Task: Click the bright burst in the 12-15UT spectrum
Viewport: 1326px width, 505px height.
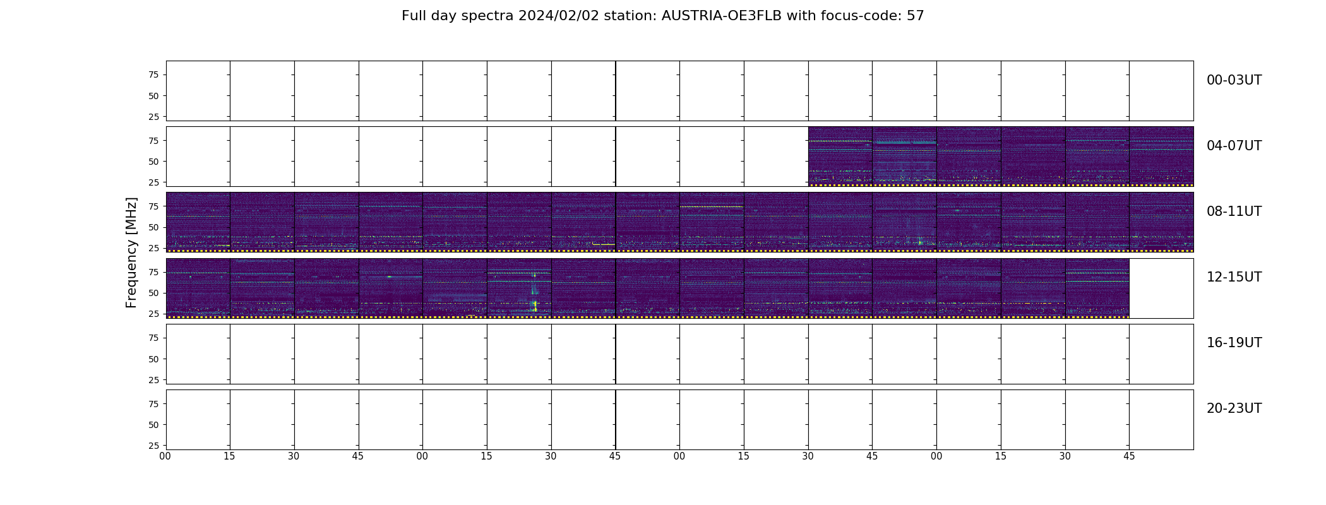Action: click(x=535, y=306)
